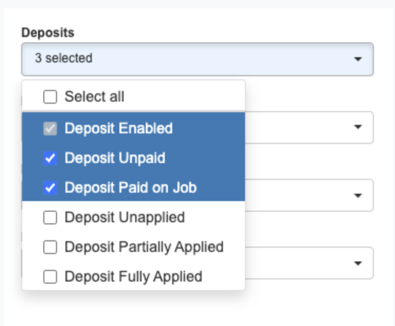The image size is (395, 326).
Task: Pick the "Deposit Partially Applied" option text
Action: pos(144,247)
